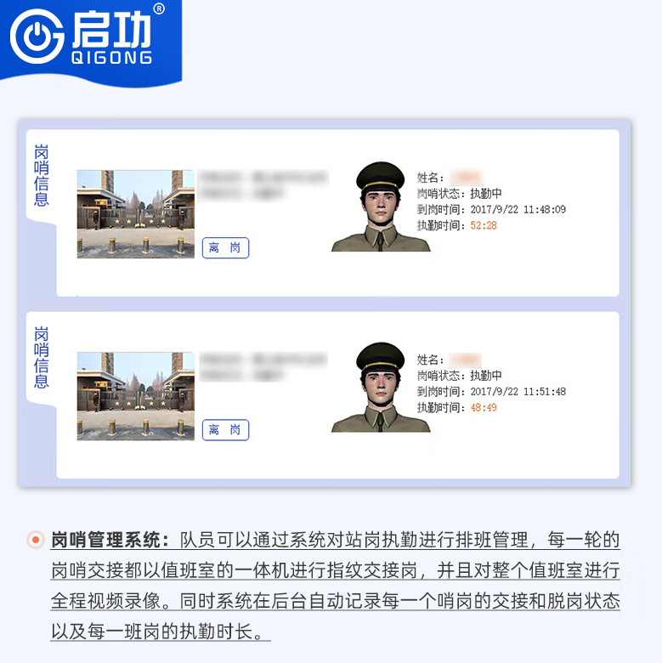Open the second gate camera thumbnail
The width and height of the screenshot is (662, 663).
[x=136, y=396]
